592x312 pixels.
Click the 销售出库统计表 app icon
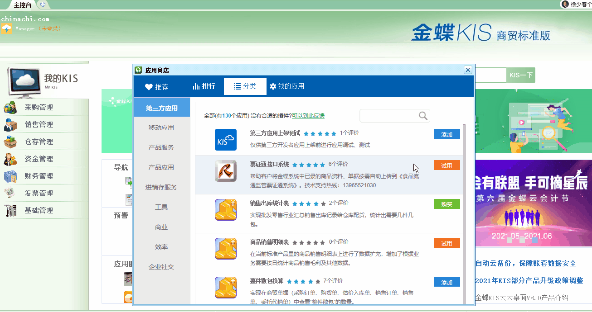(226, 210)
